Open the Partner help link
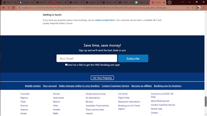This screenshot has width=207, height=116. 156,109
